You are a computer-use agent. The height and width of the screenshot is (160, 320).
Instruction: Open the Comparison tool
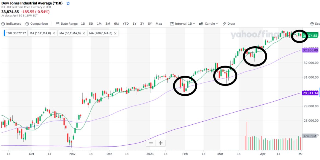(37, 24)
